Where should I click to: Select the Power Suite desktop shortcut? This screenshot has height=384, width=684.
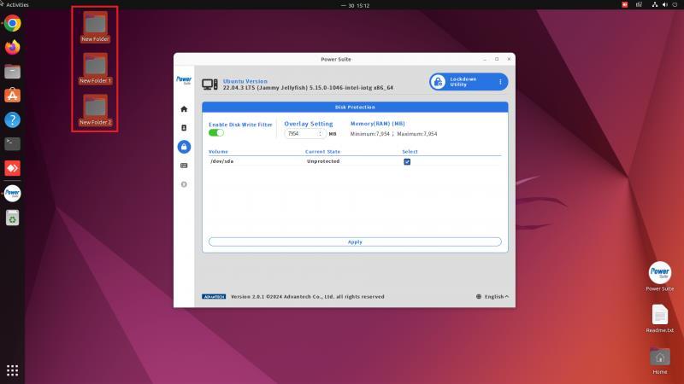tap(659, 276)
